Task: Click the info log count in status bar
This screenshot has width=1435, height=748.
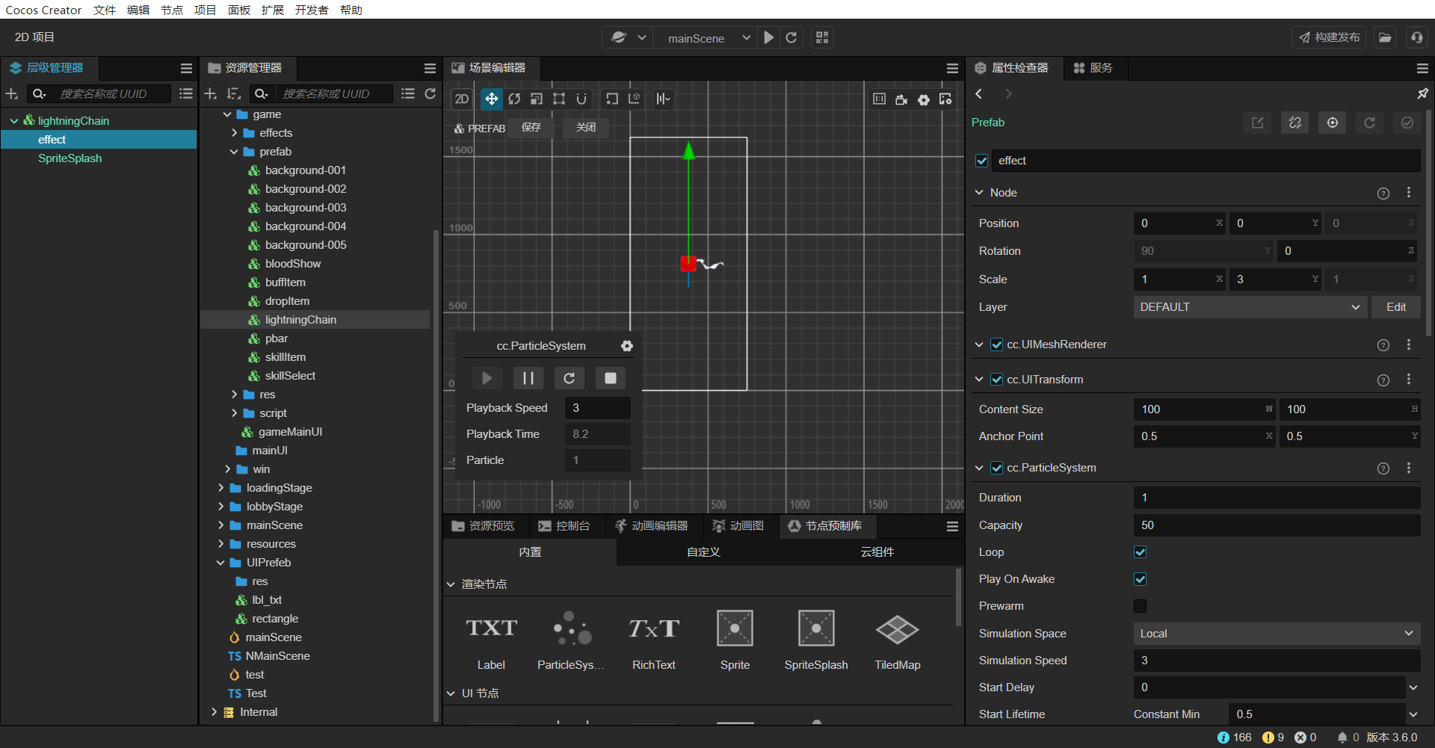Action: (1235, 738)
